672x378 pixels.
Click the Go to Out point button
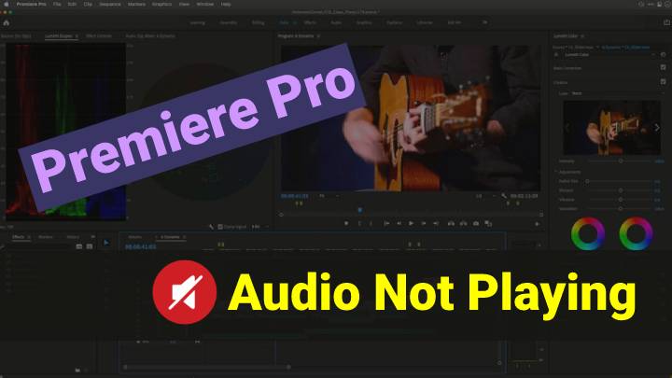[x=436, y=223]
